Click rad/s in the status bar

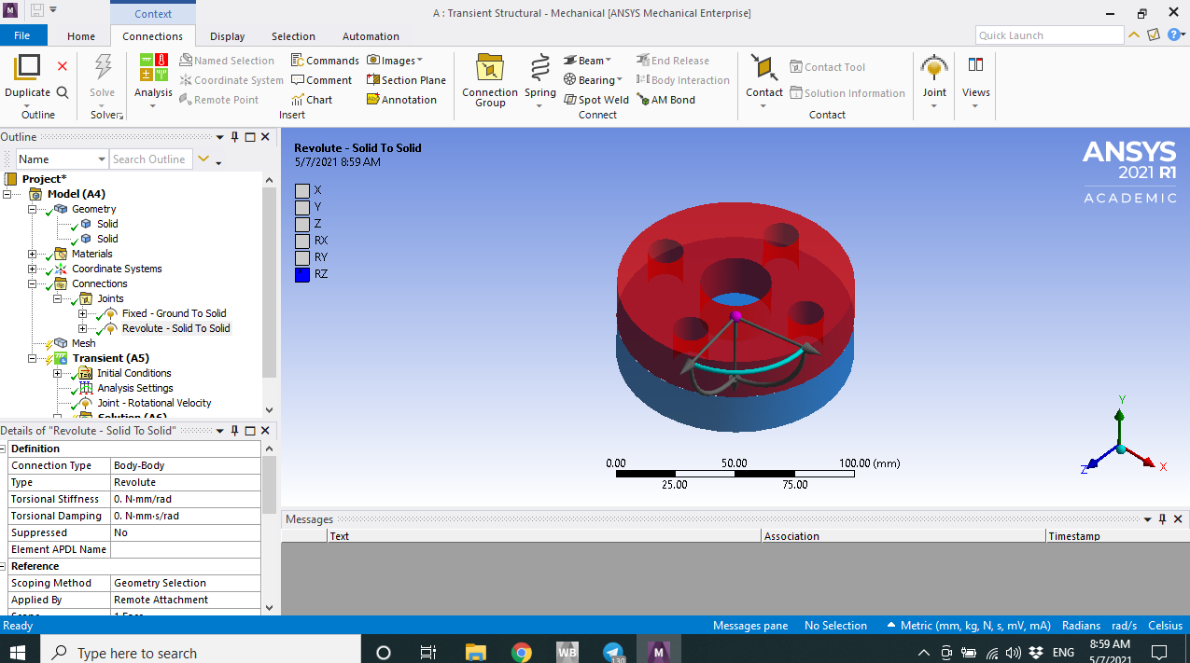[x=1124, y=626]
